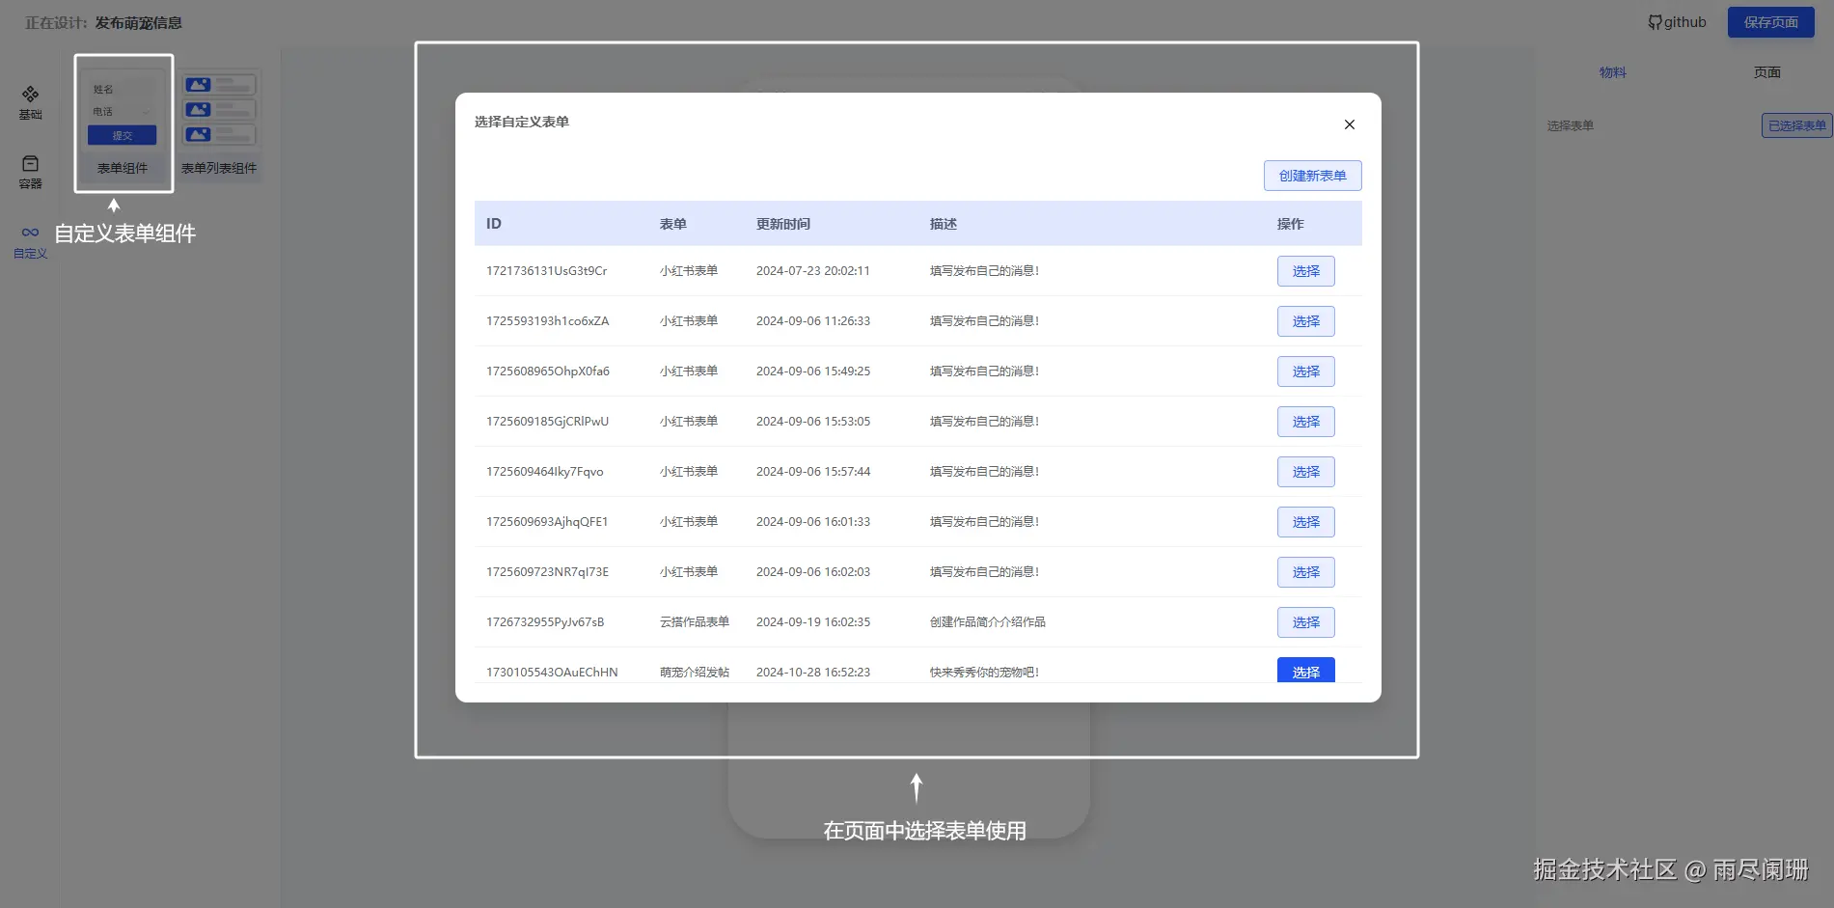This screenshot has width=1834, height=908.
Task: Click the 萌宠介绍发帖 form name
Action: [x=695, y=673]
